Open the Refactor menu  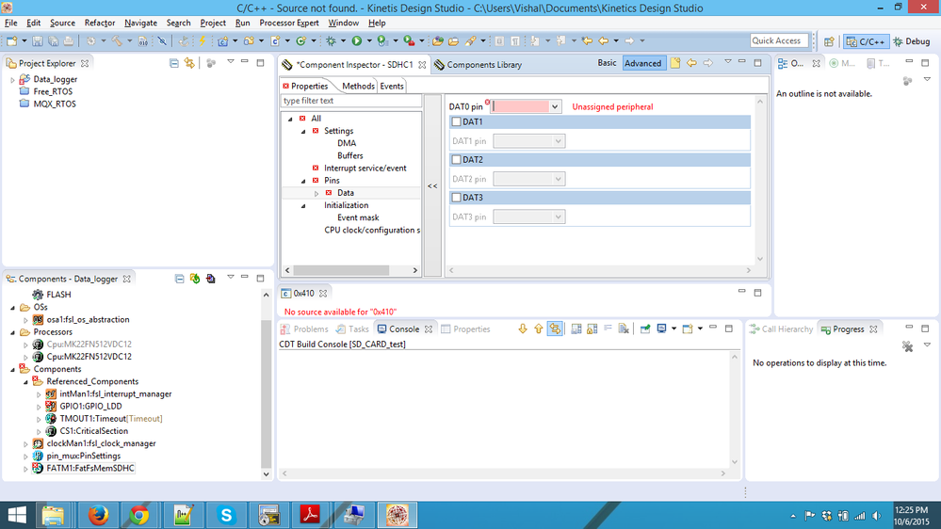(x=100, y=23)
